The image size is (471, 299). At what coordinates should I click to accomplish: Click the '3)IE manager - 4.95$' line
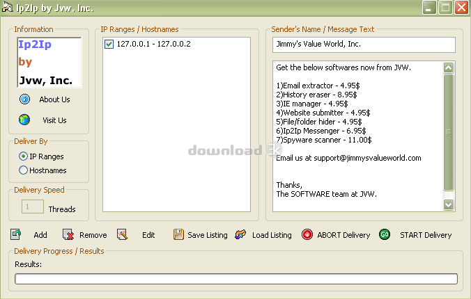(x=312, y=104)
